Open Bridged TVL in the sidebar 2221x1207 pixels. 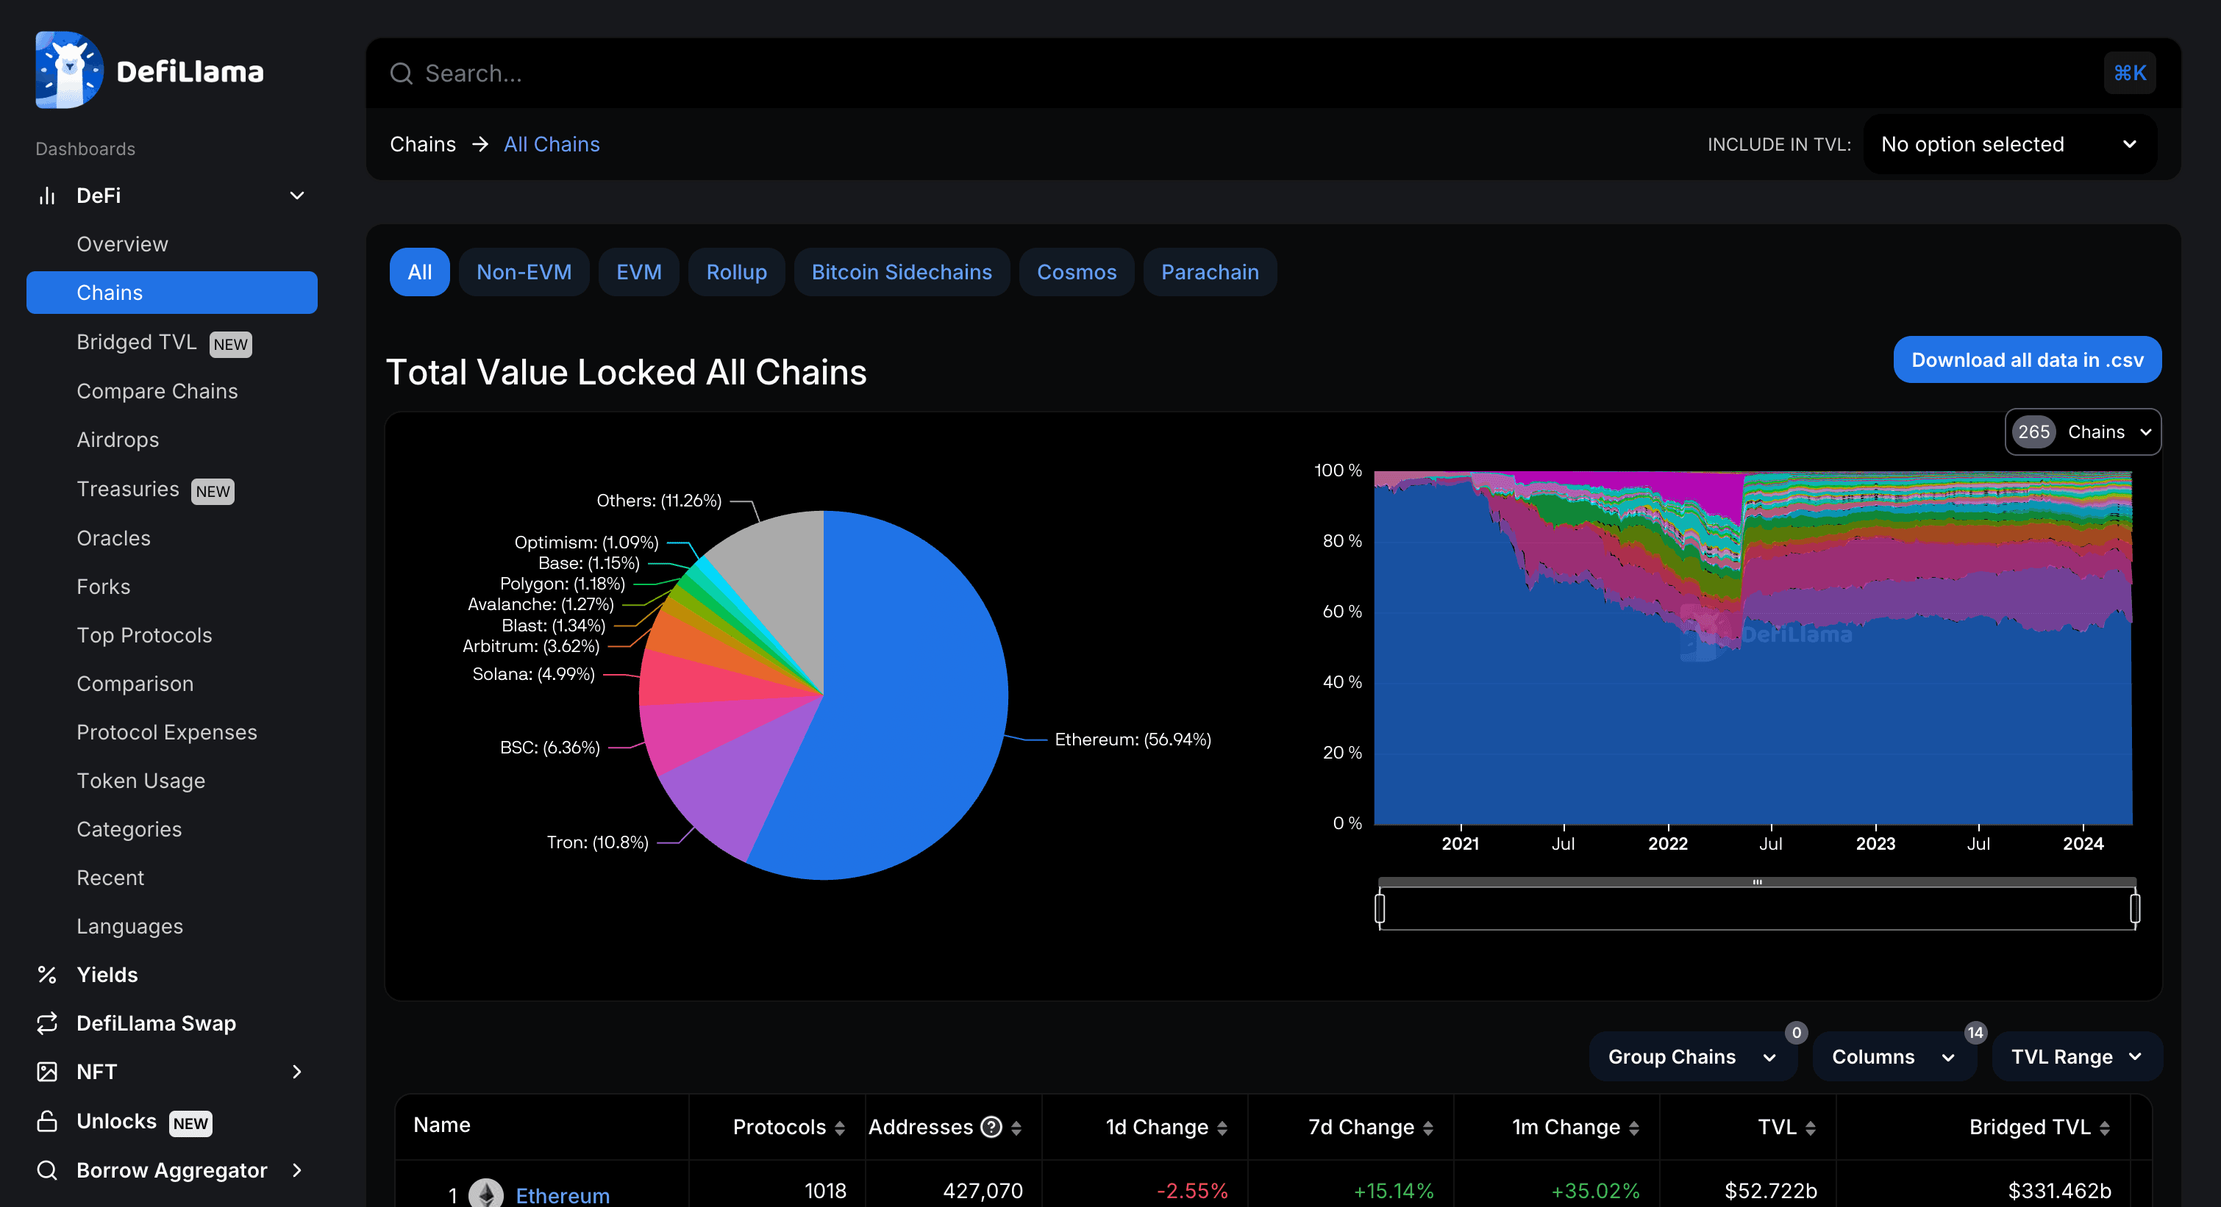(x=136, y=342)
